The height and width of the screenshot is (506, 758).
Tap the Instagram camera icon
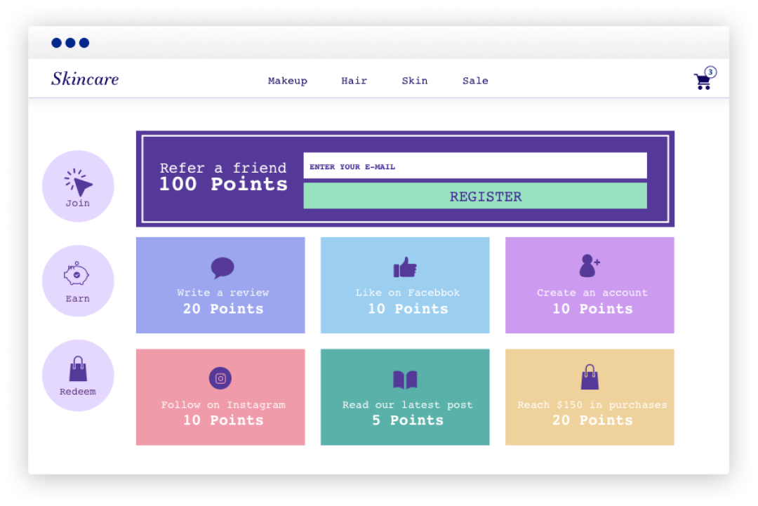(x=220, y=378)
